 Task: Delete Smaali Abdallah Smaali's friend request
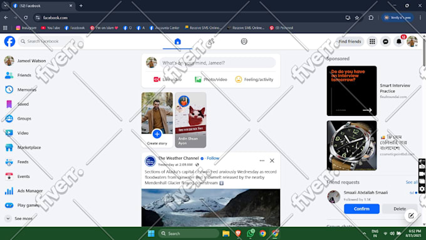point(400,209)
